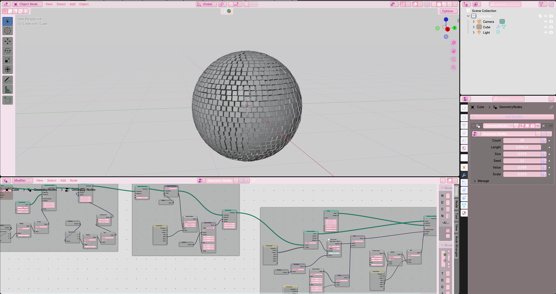This screenshot has width=556, height=294.
Task: Open the modifier extra options dropdown arrow
Action: pos(538,126)
